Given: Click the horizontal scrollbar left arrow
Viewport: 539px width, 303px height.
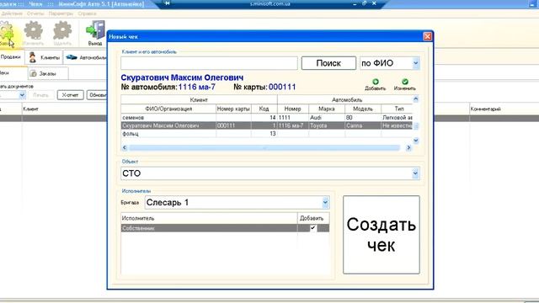Looking at the screenshot, I should (125, 148).
